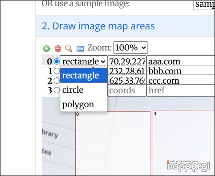Click the green add area icon
This screenshot has height=176, width=215.
tap(46, 49)
